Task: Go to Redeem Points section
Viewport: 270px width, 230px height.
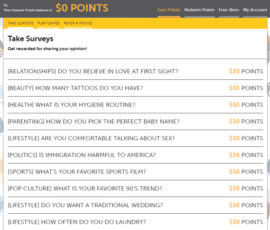Action: (199, 10)
